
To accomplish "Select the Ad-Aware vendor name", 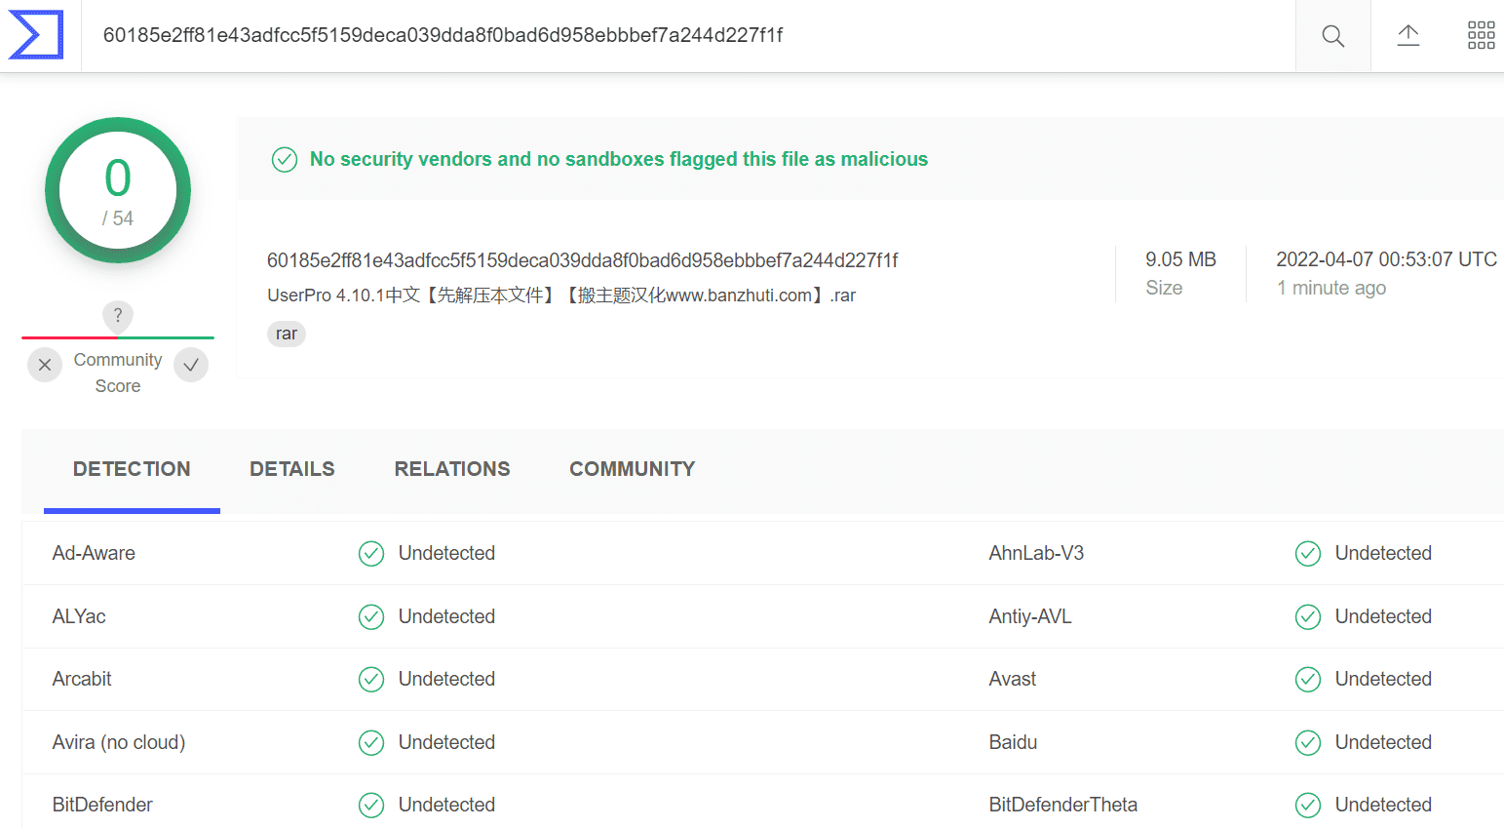I will click(94, 553).
